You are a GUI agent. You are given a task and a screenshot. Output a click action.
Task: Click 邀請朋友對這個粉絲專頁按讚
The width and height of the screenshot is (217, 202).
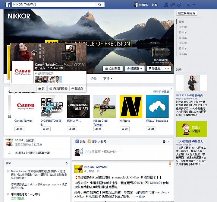(32, 153)
